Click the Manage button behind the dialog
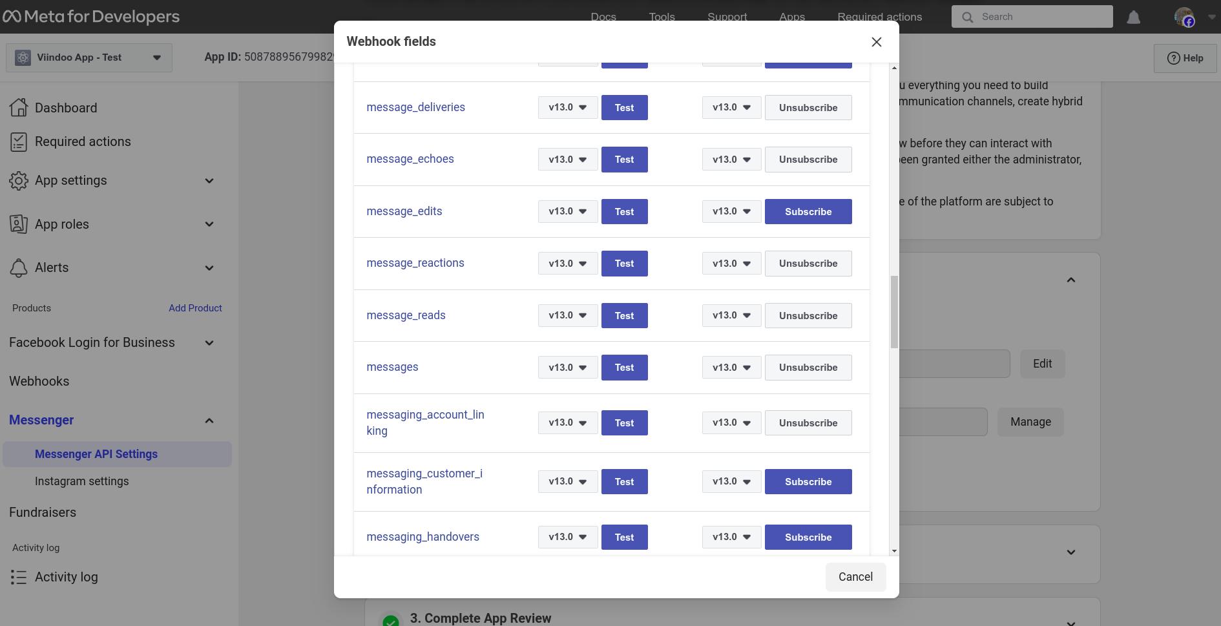 (1030, 422)
